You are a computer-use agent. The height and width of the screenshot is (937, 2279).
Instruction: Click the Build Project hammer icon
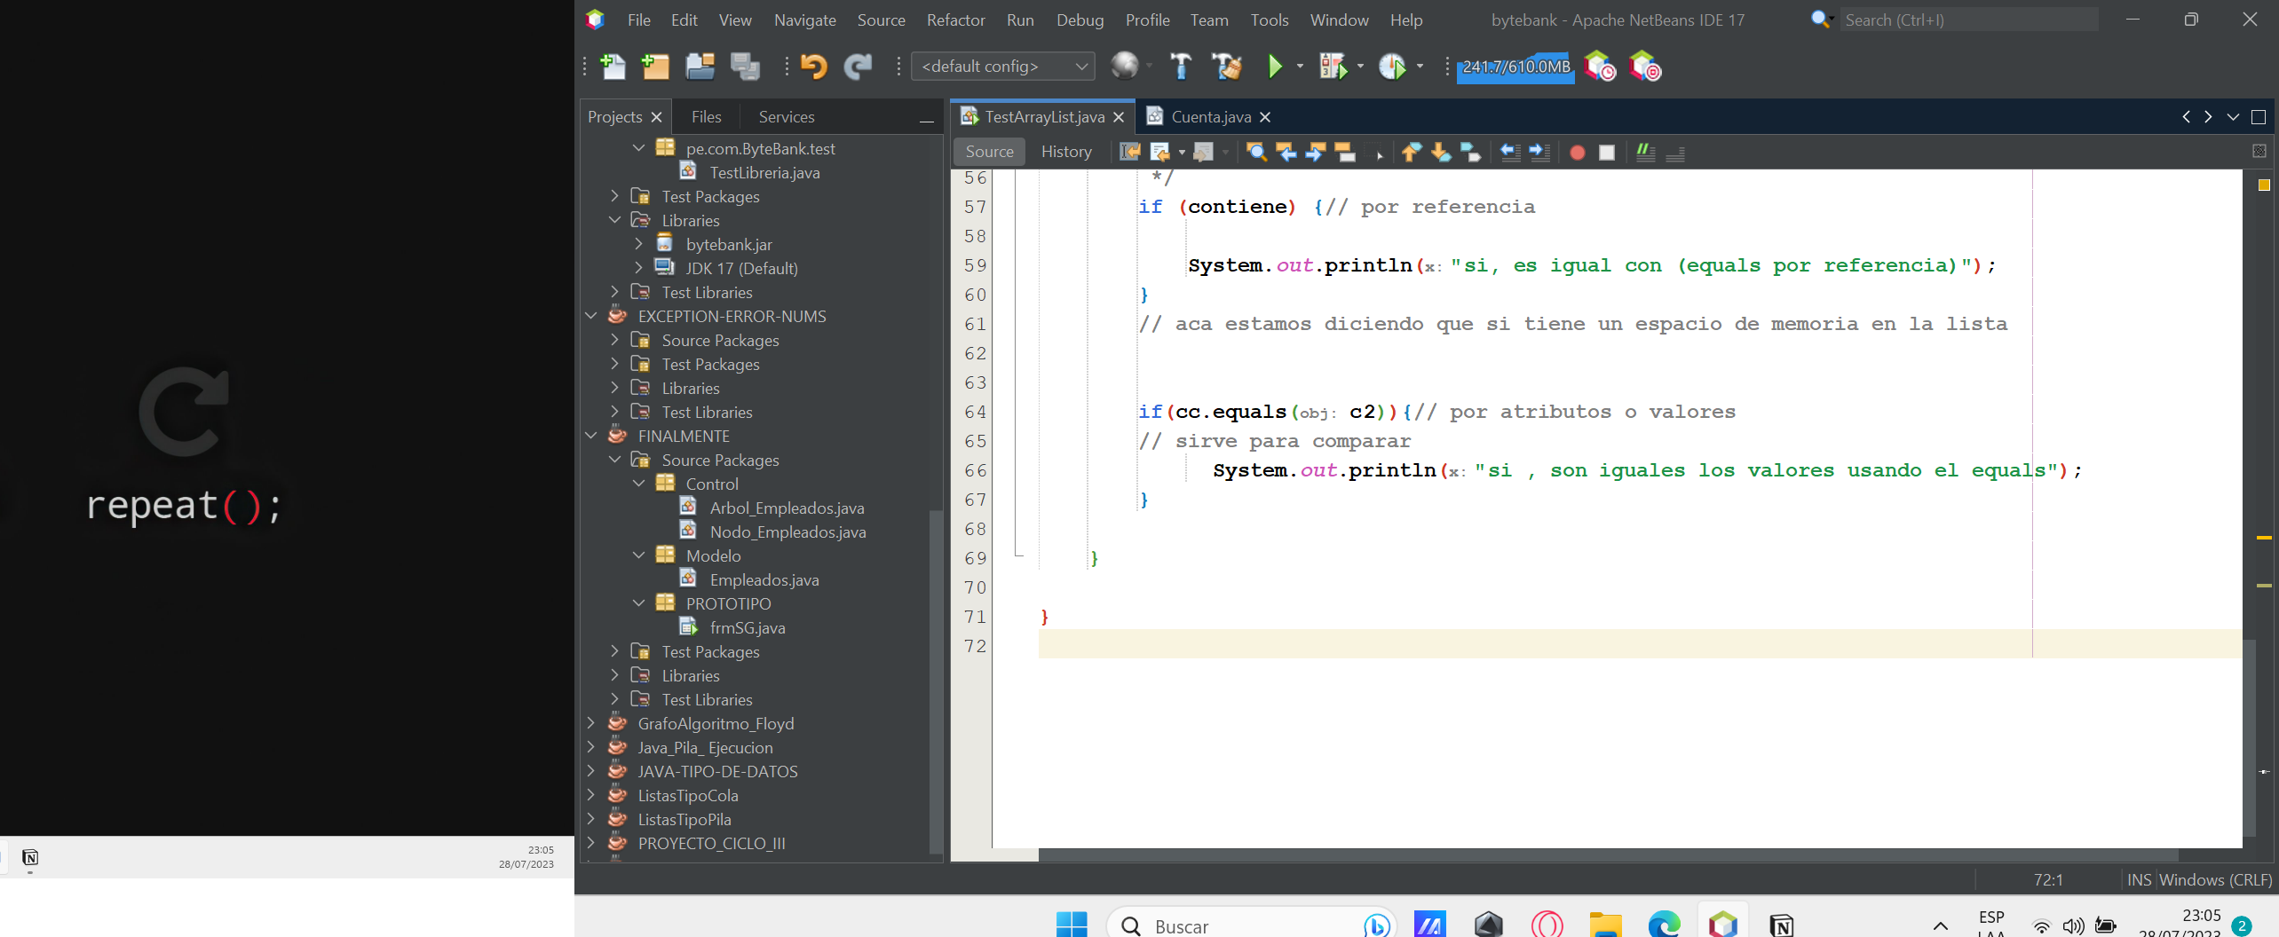[1181, 67]
